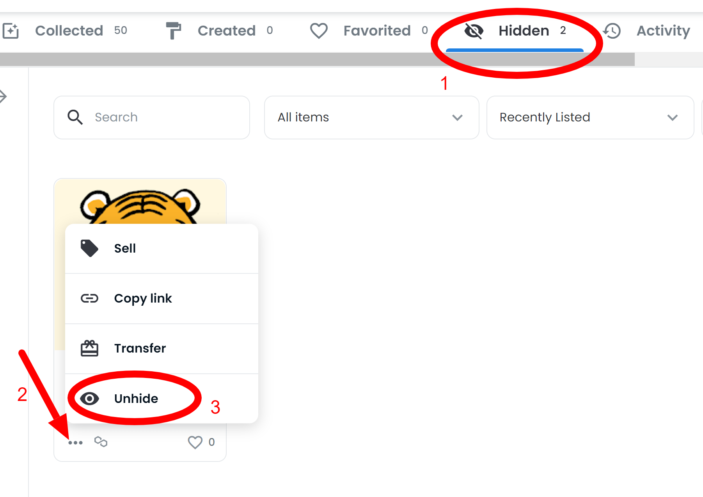Switch to the Collected tab

coord(69,31)
